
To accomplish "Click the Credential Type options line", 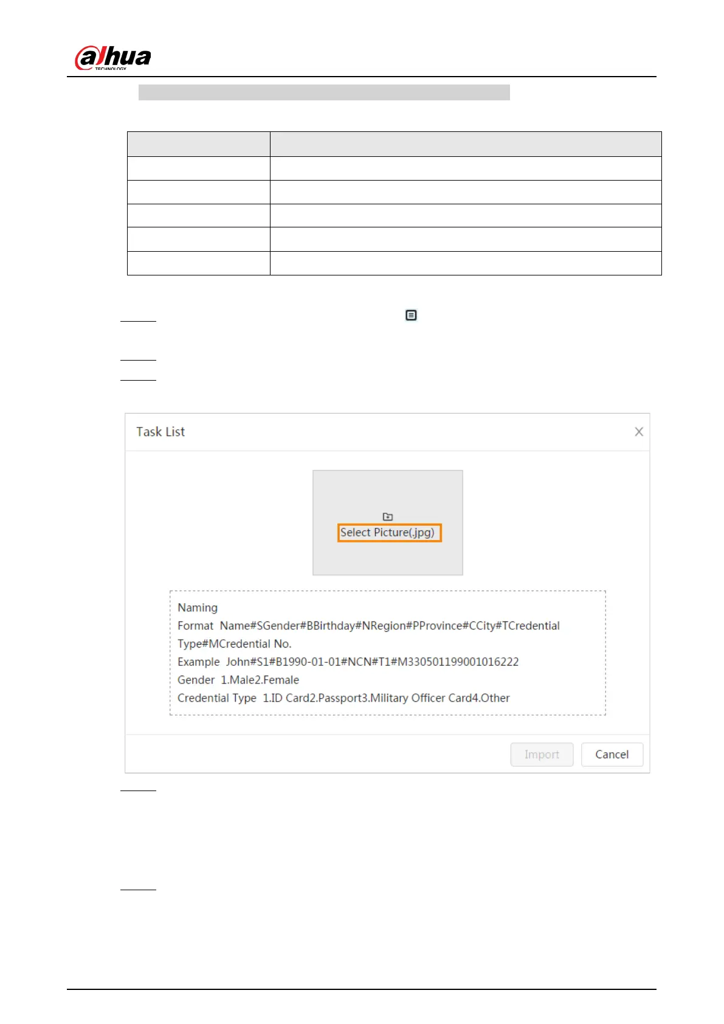I will tap(343, 698).
